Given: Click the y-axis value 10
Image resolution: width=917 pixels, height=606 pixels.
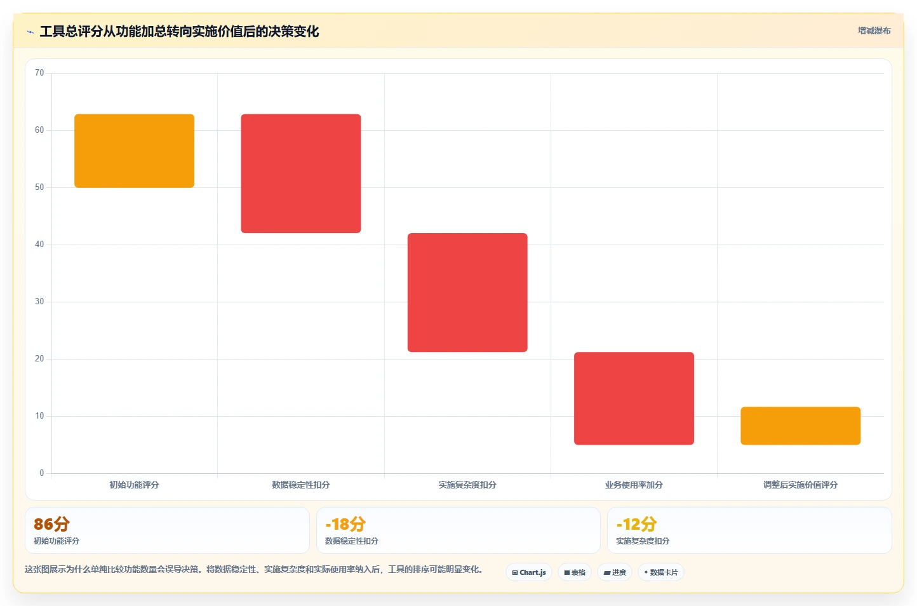Looking at the screenshot, I should 39,416.
